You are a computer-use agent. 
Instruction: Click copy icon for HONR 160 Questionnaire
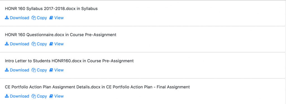pos(34,44)
